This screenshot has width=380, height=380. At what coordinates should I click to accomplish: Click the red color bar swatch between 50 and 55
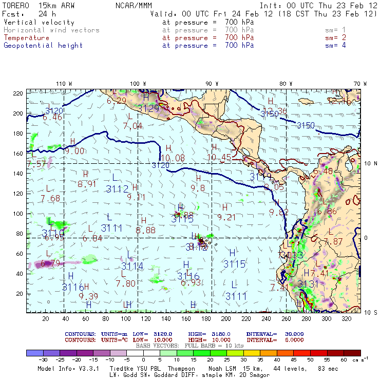(319, 353)
